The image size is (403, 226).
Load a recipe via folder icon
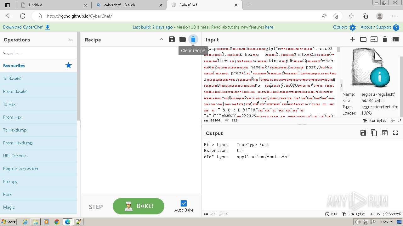182,39
